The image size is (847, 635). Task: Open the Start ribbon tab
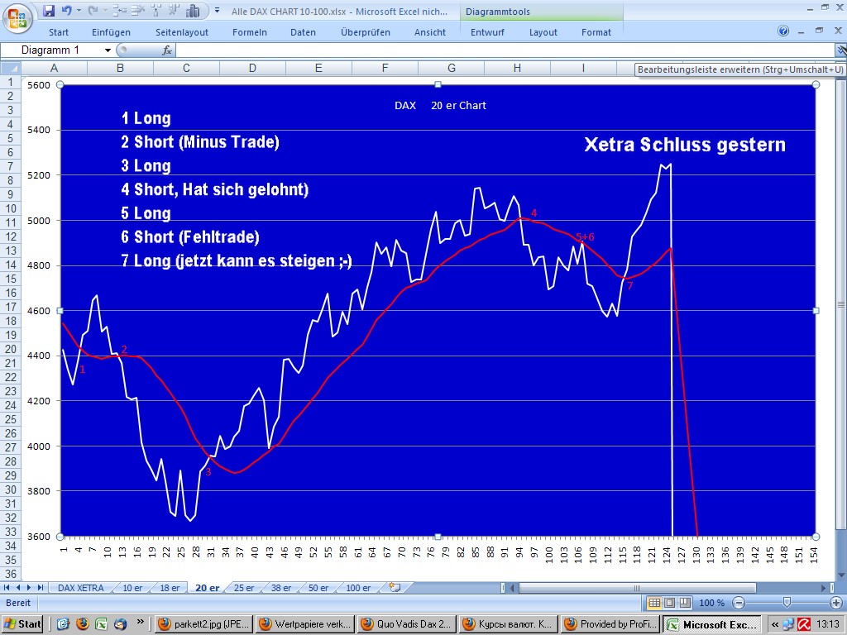59,32
